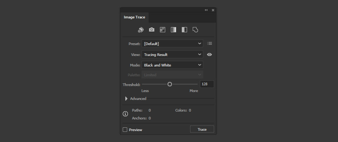338x142 pixels.
Task: Close the Image Trace panel
Action: click(213, 10)
